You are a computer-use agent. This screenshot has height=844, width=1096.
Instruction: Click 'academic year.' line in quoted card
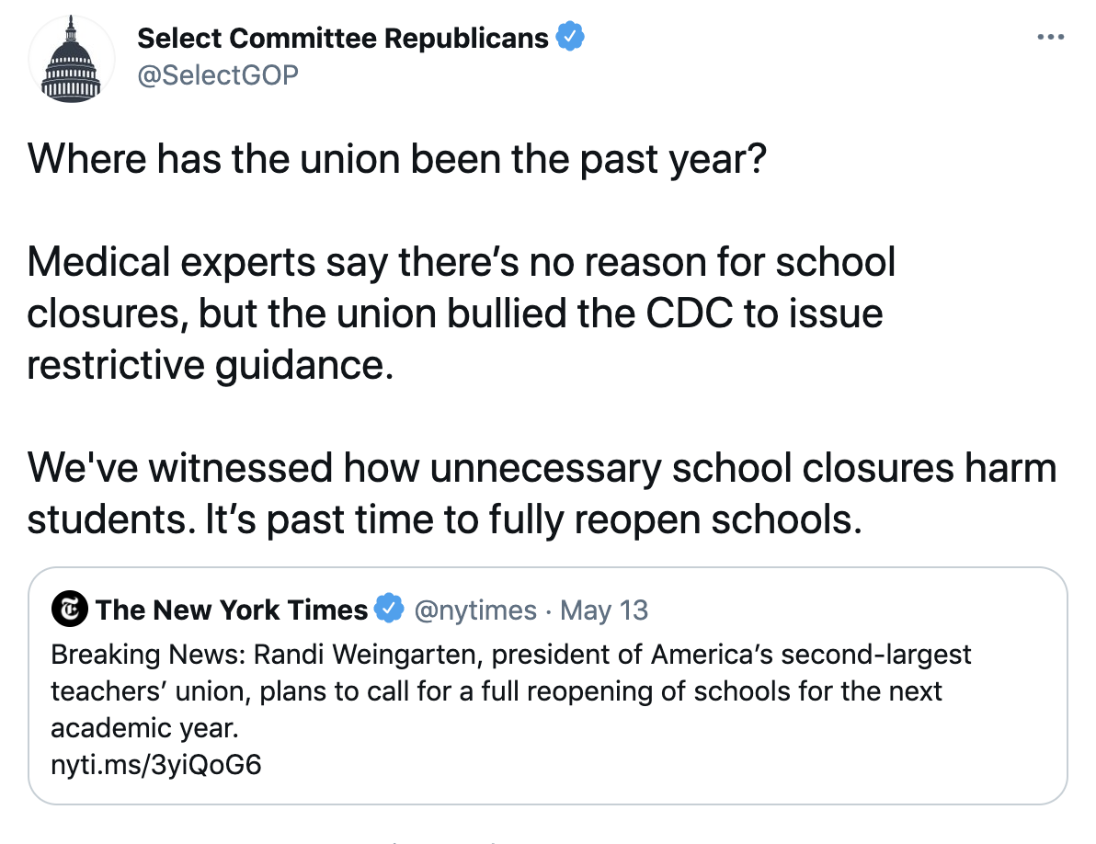(144, 728)
